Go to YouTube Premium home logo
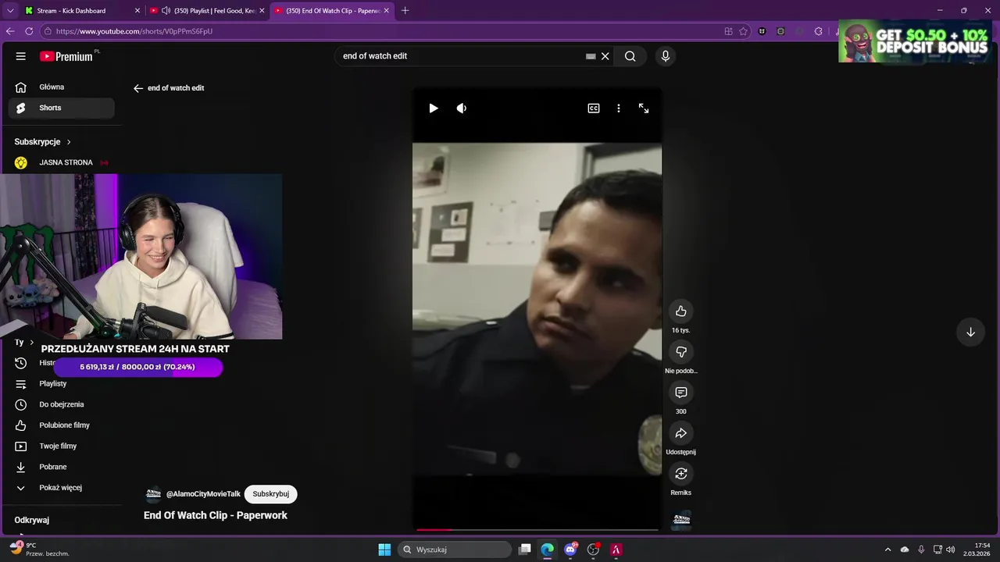The width and height of the screenshot is (1000, 562). 66,56
